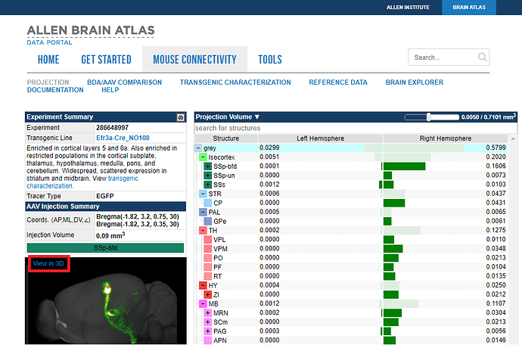Collapse the TH tree node
Screen dimensions: 522x345
203,230
